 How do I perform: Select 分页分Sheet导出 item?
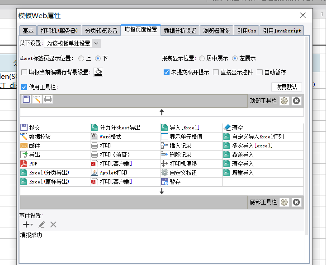click(x=125, y=128)
